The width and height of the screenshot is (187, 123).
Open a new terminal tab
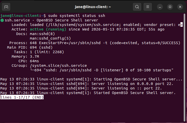[x=6, y=7]
